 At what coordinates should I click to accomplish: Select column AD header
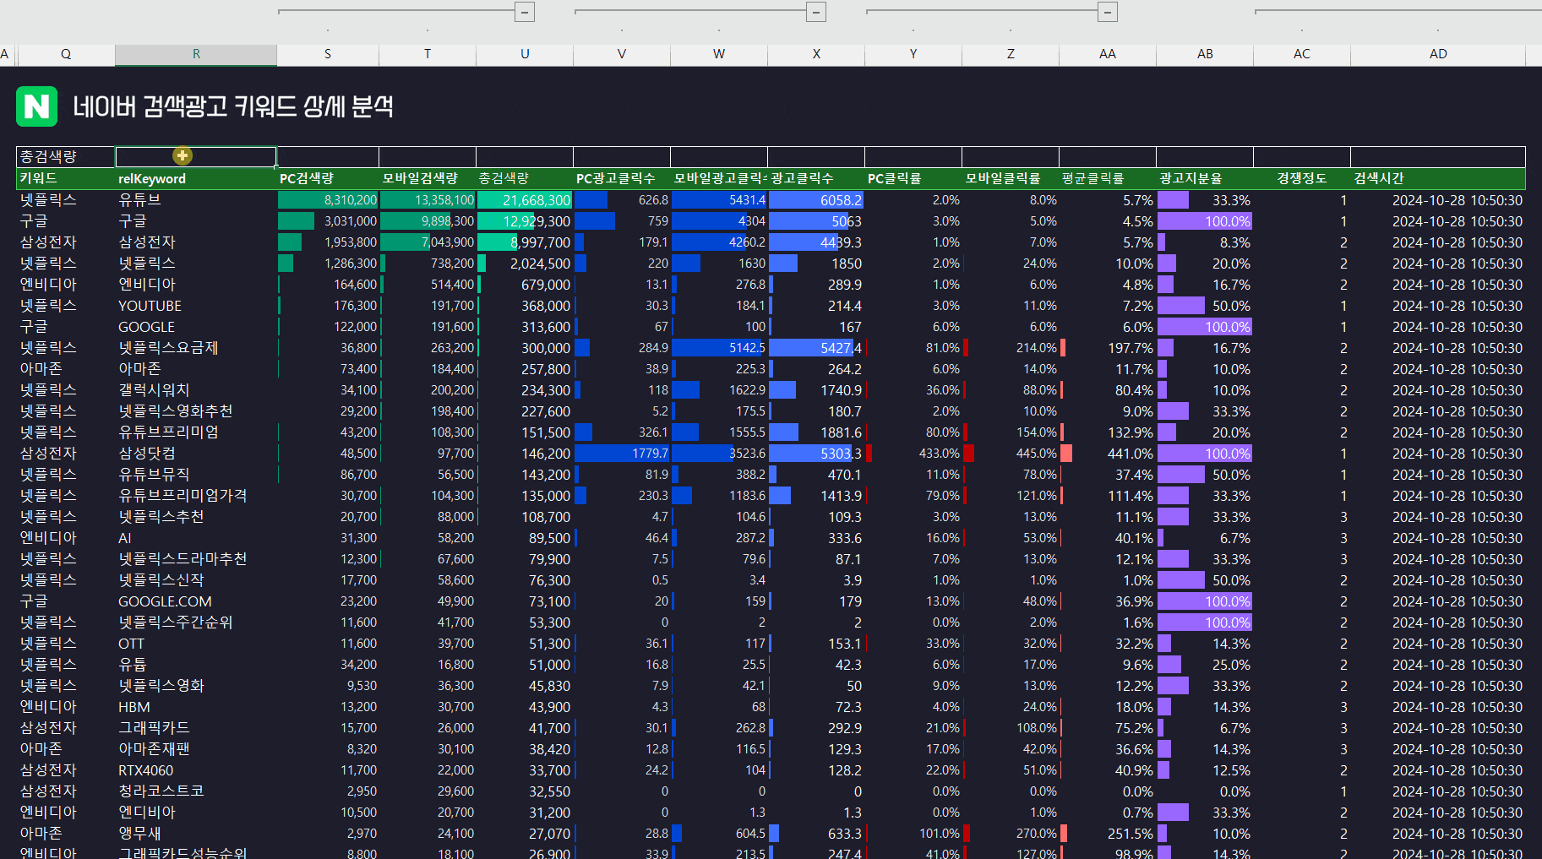coord(1438,54)
